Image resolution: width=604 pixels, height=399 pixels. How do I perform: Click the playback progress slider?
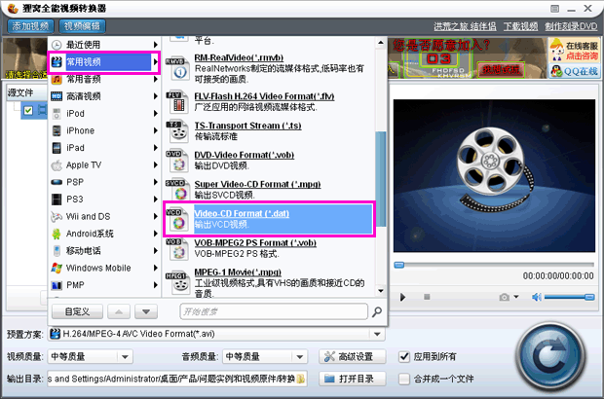click(494, 265)
